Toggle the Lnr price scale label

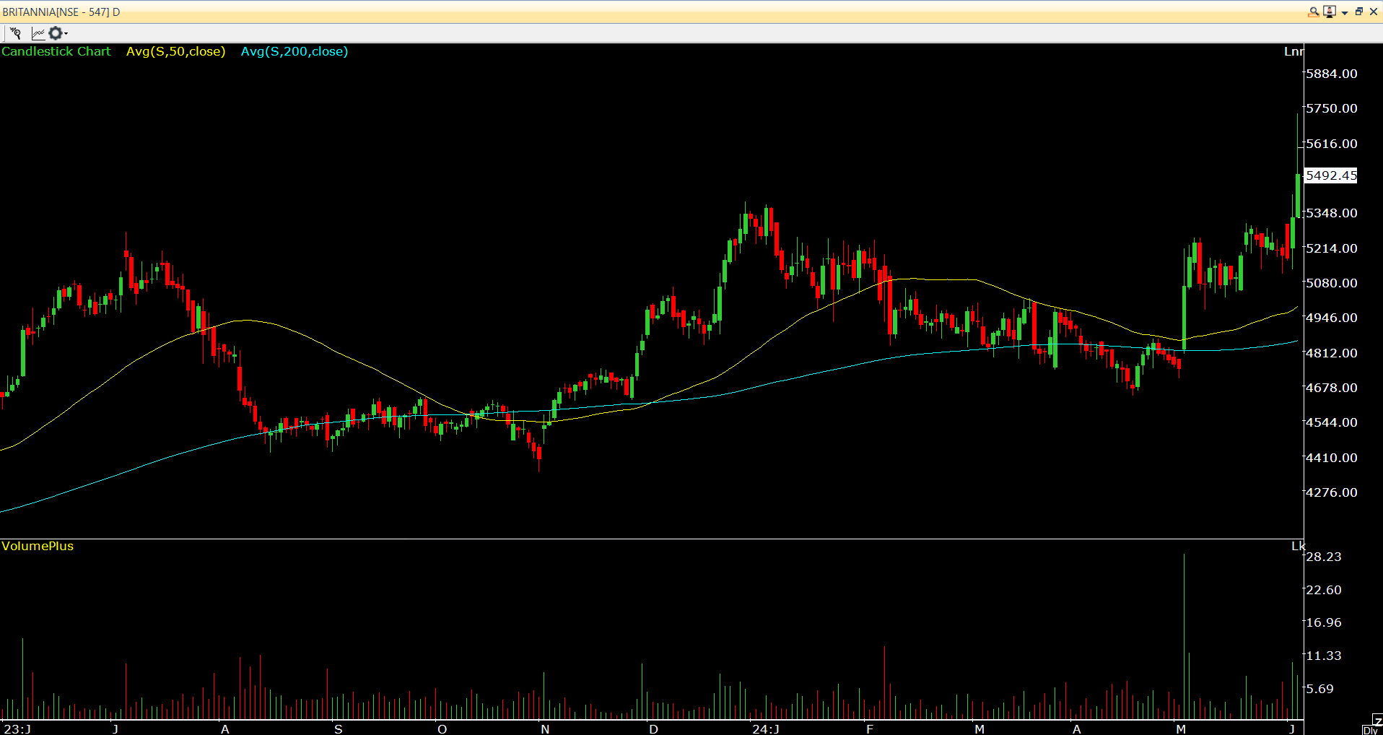[1293, 51]
